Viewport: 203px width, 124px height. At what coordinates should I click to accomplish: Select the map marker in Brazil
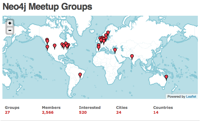pyautogui.click(x=80, y=76)
